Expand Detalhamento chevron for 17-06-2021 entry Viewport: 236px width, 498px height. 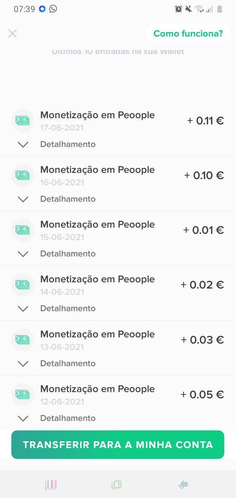point(23,145)
